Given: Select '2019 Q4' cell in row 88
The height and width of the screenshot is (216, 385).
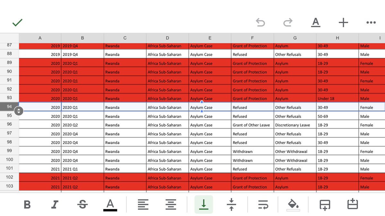Looking at the screenshot, I should (x=82, y=54).
